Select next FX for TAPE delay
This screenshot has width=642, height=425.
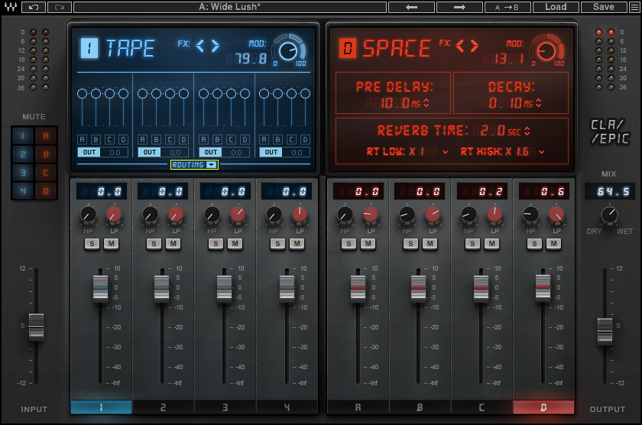click(216, 45)
